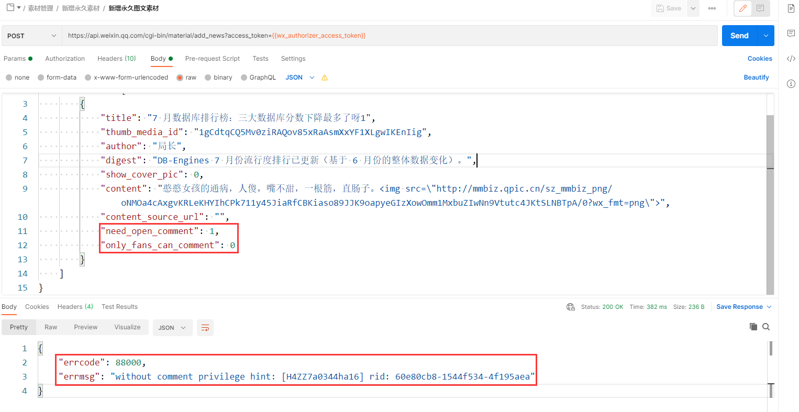Click the collection icon before the breadcrumb

pyautogui.click(x=10, y=8)
